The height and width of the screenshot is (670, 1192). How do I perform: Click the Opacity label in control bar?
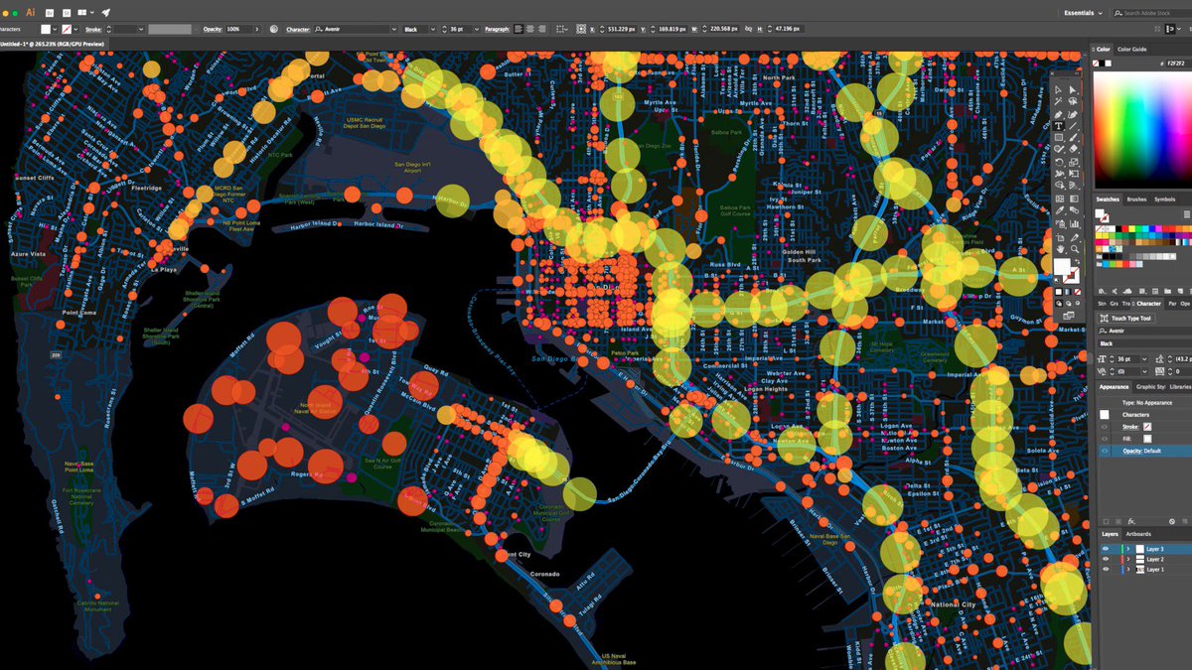click(x=213, y=30)
